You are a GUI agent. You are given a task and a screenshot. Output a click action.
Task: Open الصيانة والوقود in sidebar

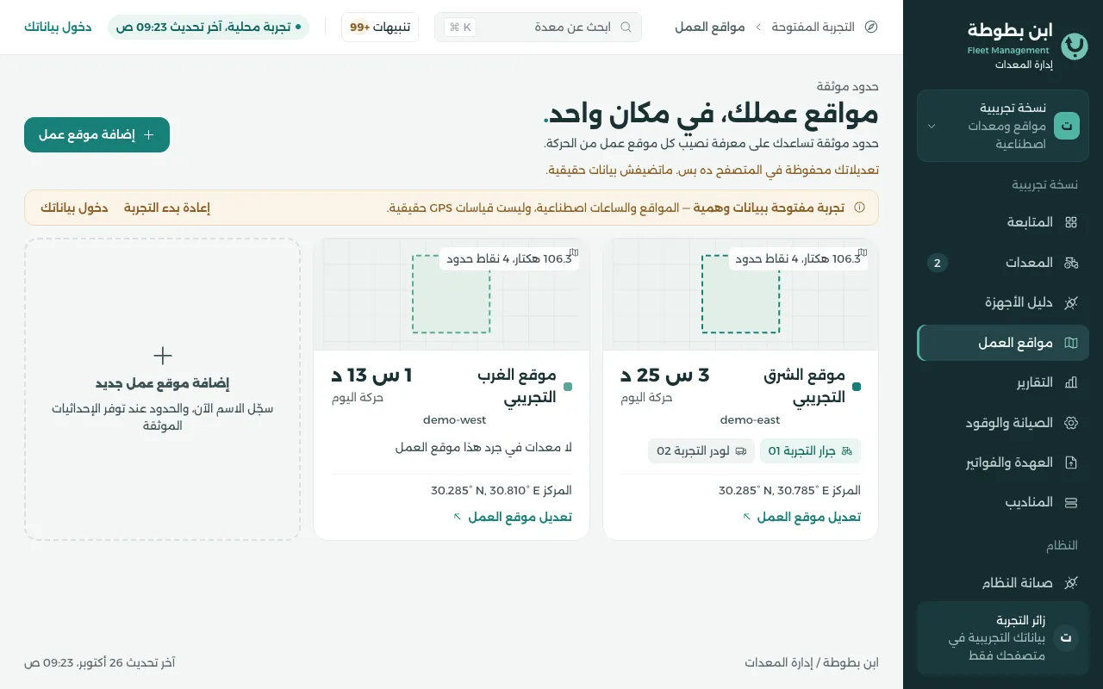point(1003,423)
